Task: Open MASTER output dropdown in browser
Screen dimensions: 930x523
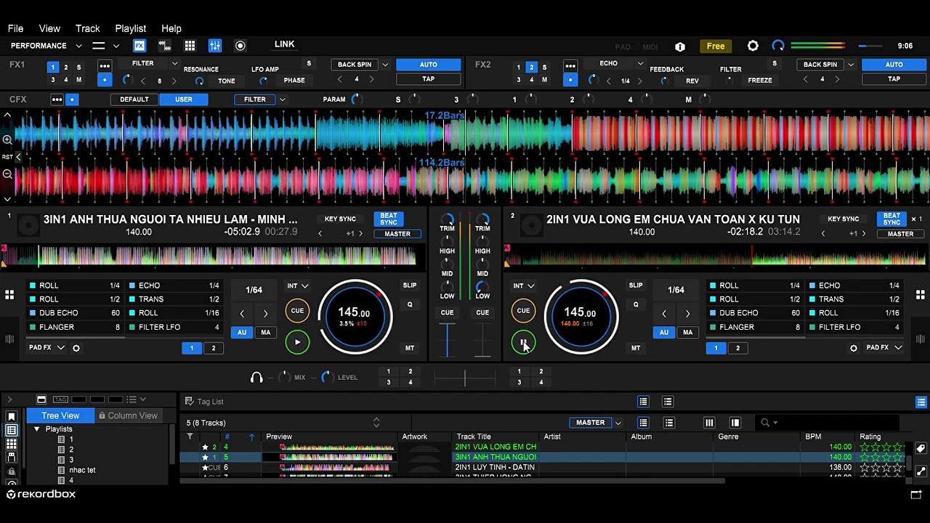Action: pyautogui.click(x=618, y=423)
